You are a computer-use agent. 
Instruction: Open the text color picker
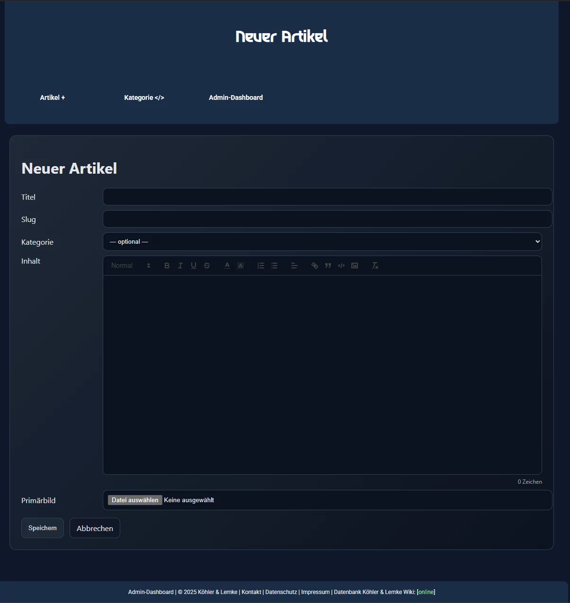click(x=227, y=266)
